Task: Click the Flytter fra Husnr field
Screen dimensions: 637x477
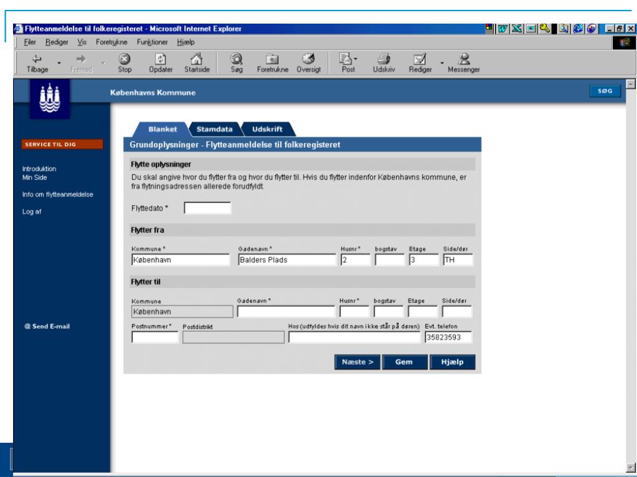Action: click(355, 260)
